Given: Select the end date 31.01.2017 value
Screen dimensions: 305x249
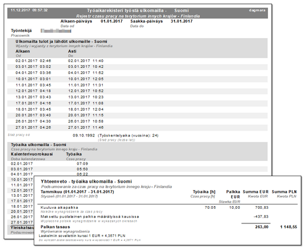Looking at the screenshot, I should pyautogui.click(x=182, y=21).
